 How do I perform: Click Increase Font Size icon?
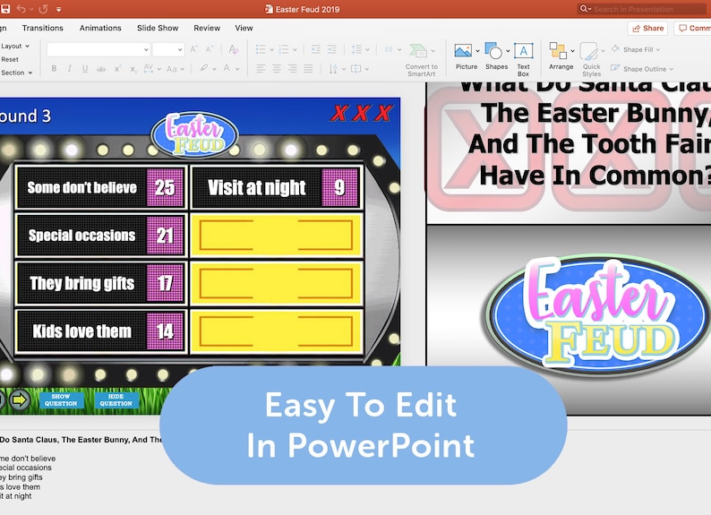(193, 49)
